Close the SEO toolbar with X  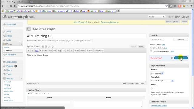click(119, 11)
